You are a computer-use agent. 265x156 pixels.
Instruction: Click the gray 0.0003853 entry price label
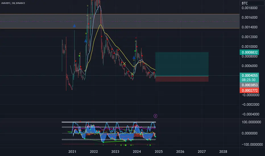(249, 85)
